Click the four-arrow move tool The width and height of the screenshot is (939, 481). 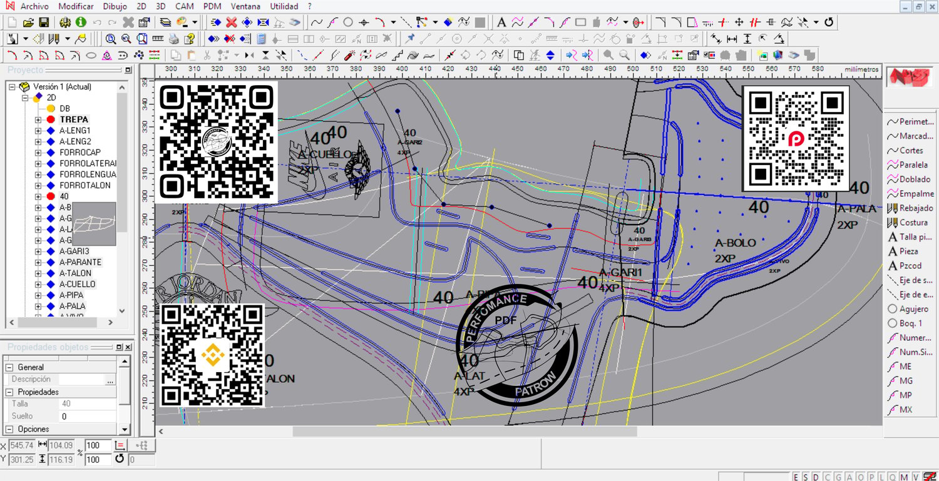tap(739, 23)
